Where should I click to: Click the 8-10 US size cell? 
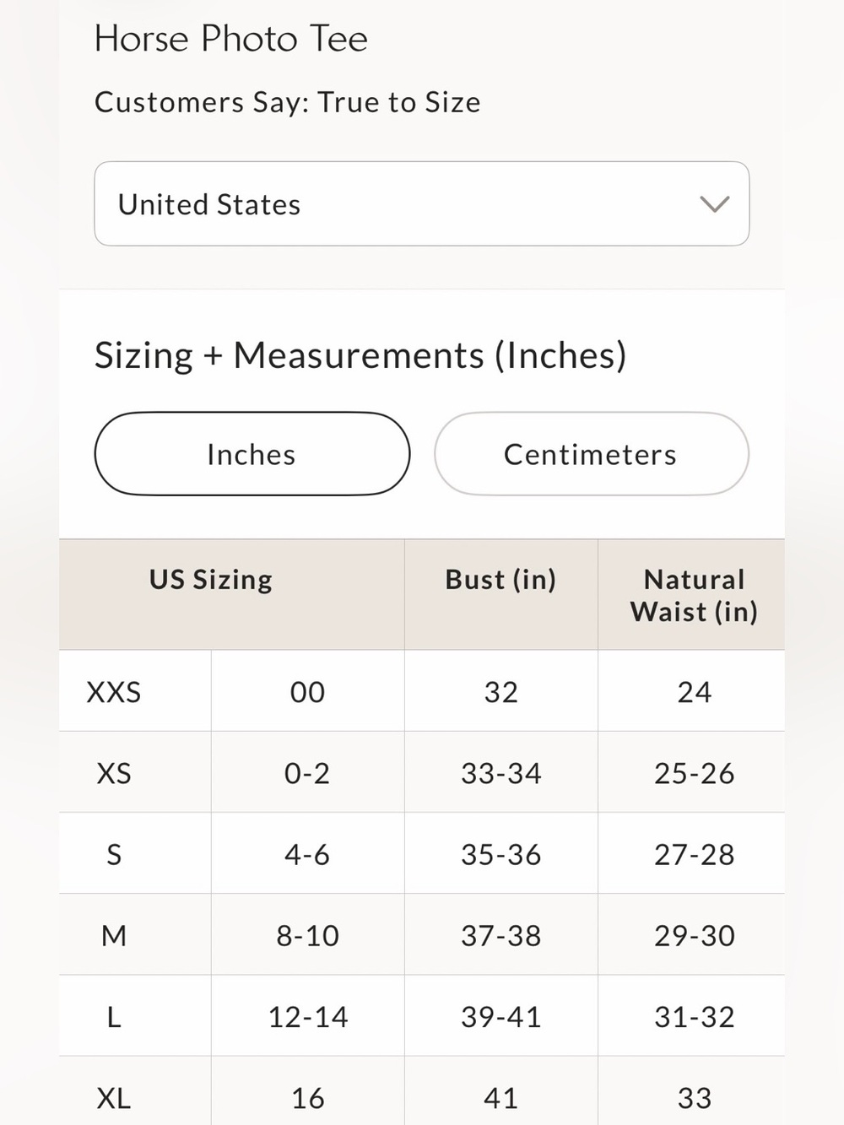pyautogui.click(x=307, y=935)
